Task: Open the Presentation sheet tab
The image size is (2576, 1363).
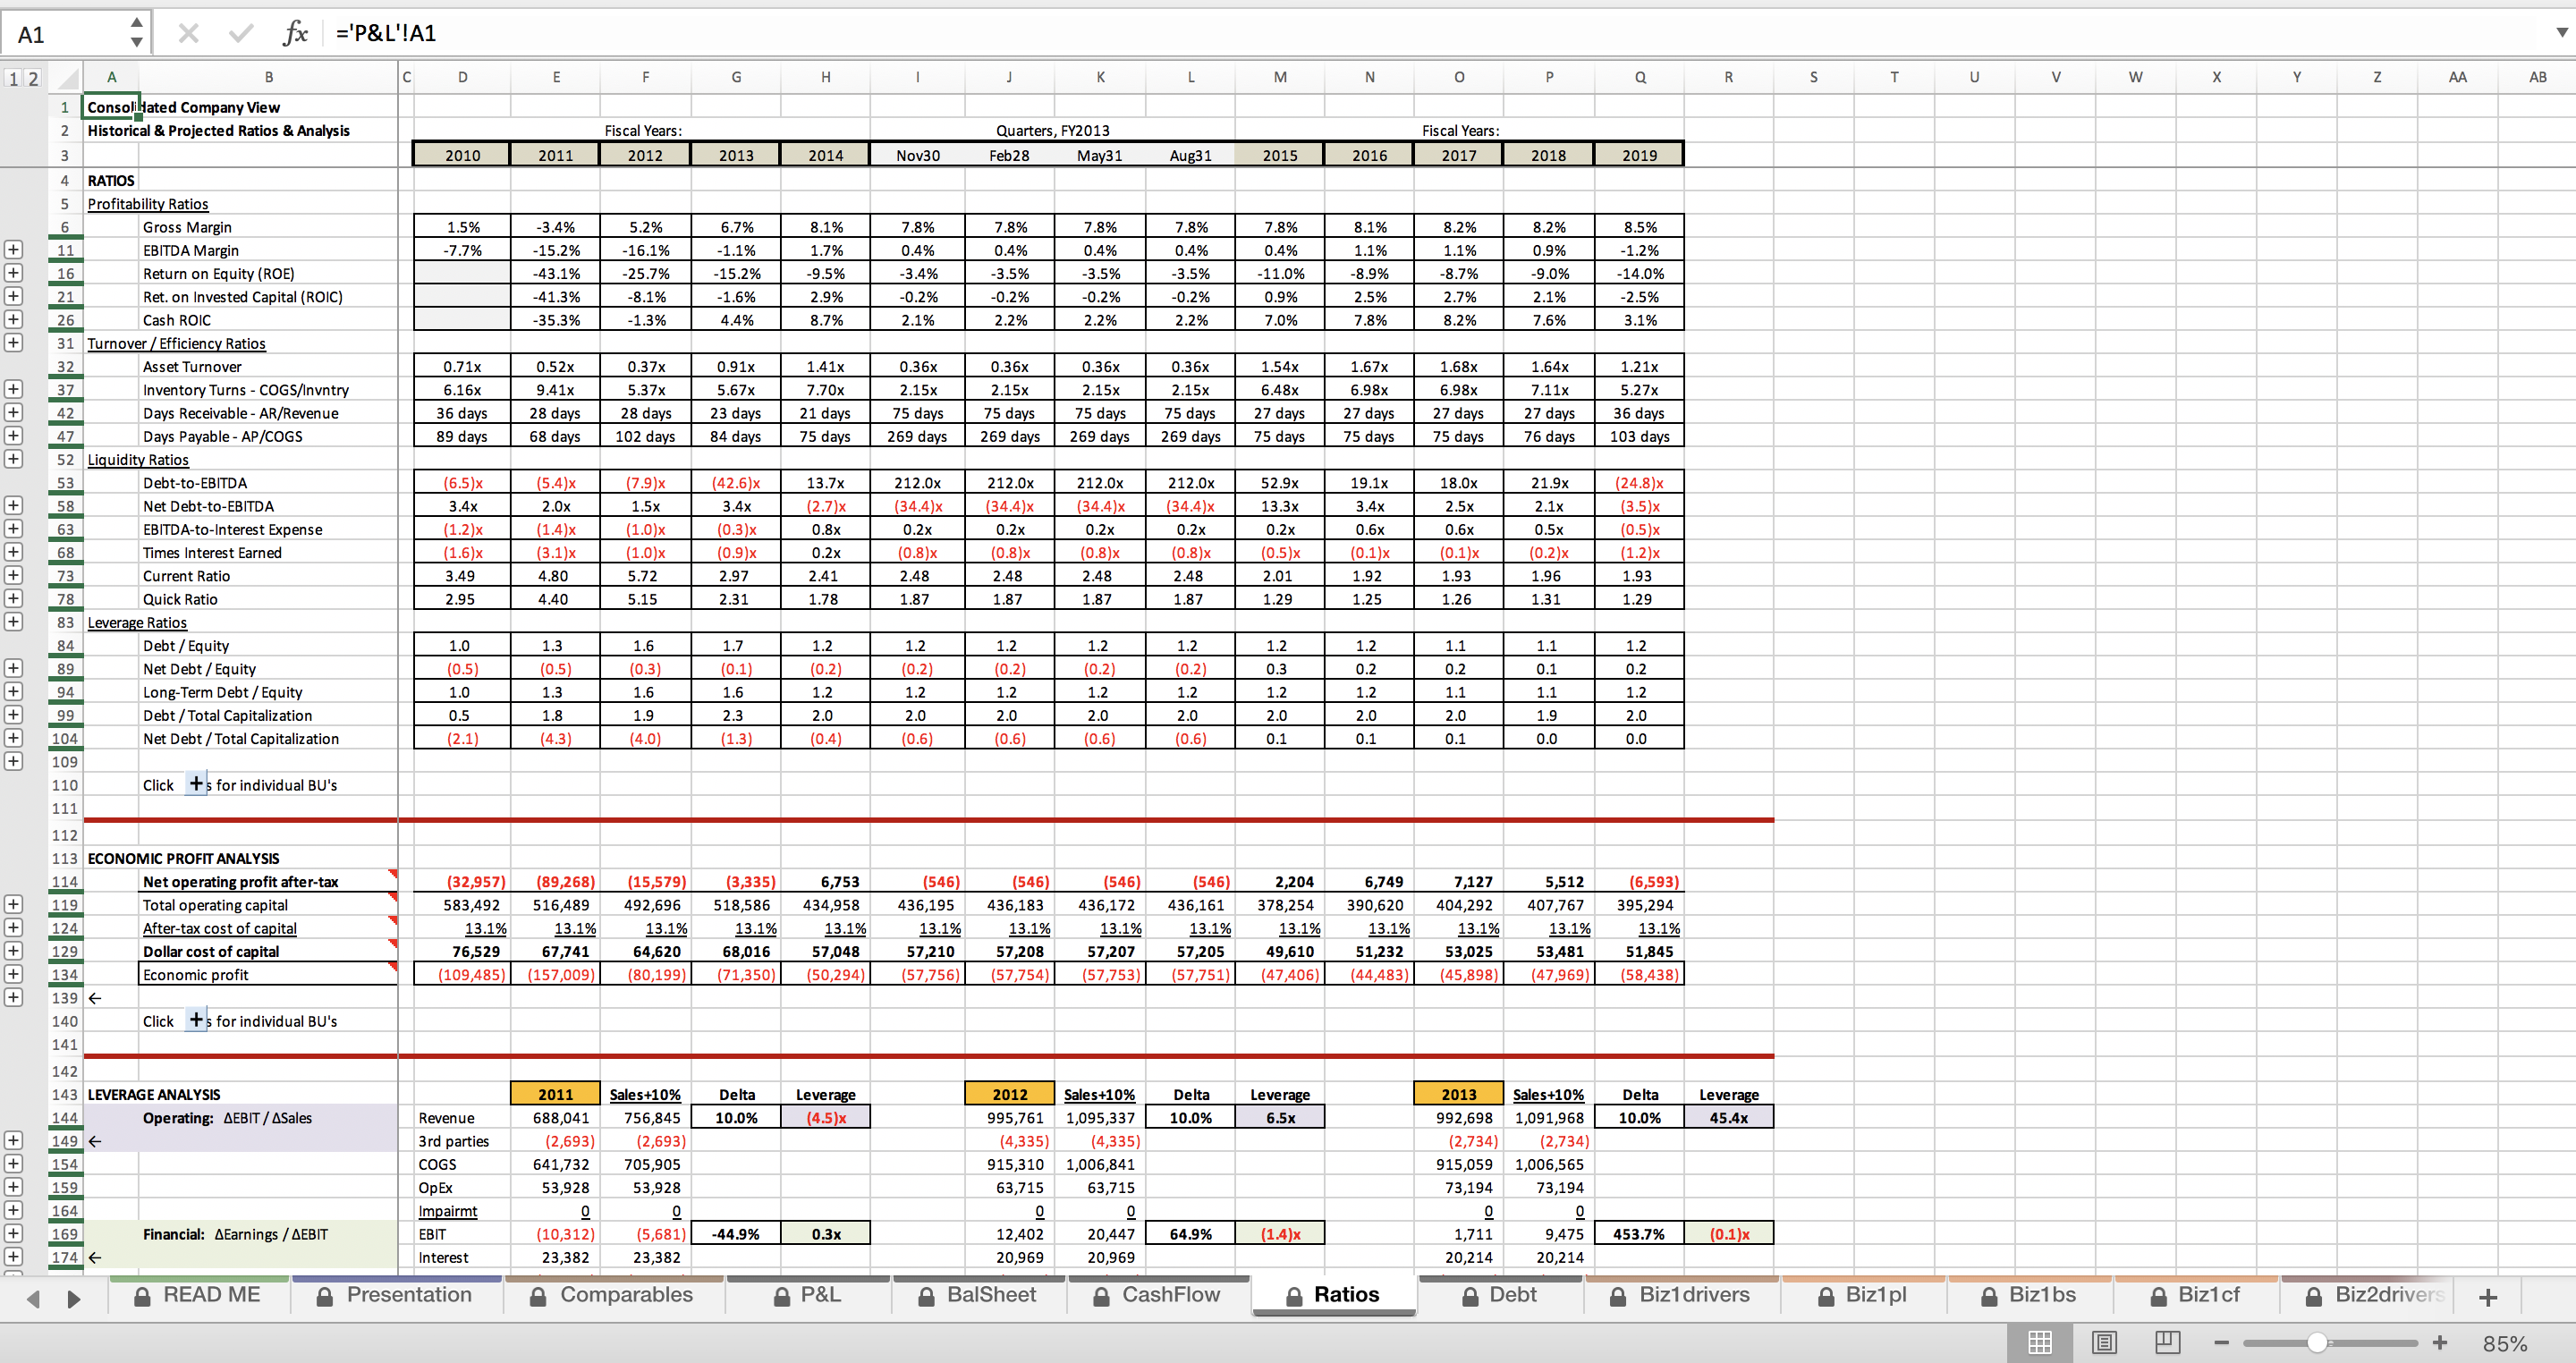Action: click(396, 1295)
